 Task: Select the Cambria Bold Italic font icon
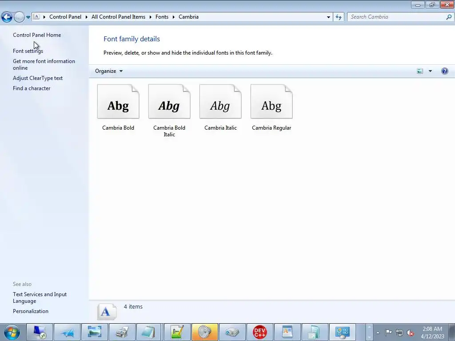coord(169,102)
